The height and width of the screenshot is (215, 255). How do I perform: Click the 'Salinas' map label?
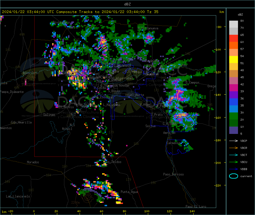(49, 115)
